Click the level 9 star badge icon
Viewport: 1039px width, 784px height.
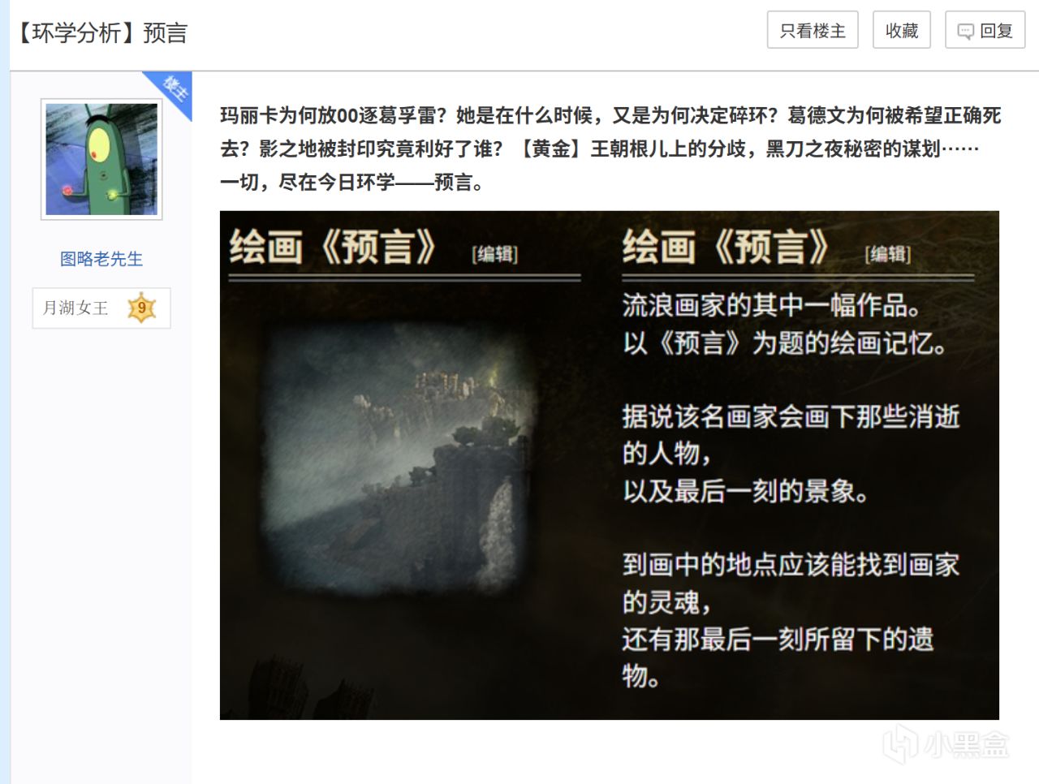(x=142, y=308)
